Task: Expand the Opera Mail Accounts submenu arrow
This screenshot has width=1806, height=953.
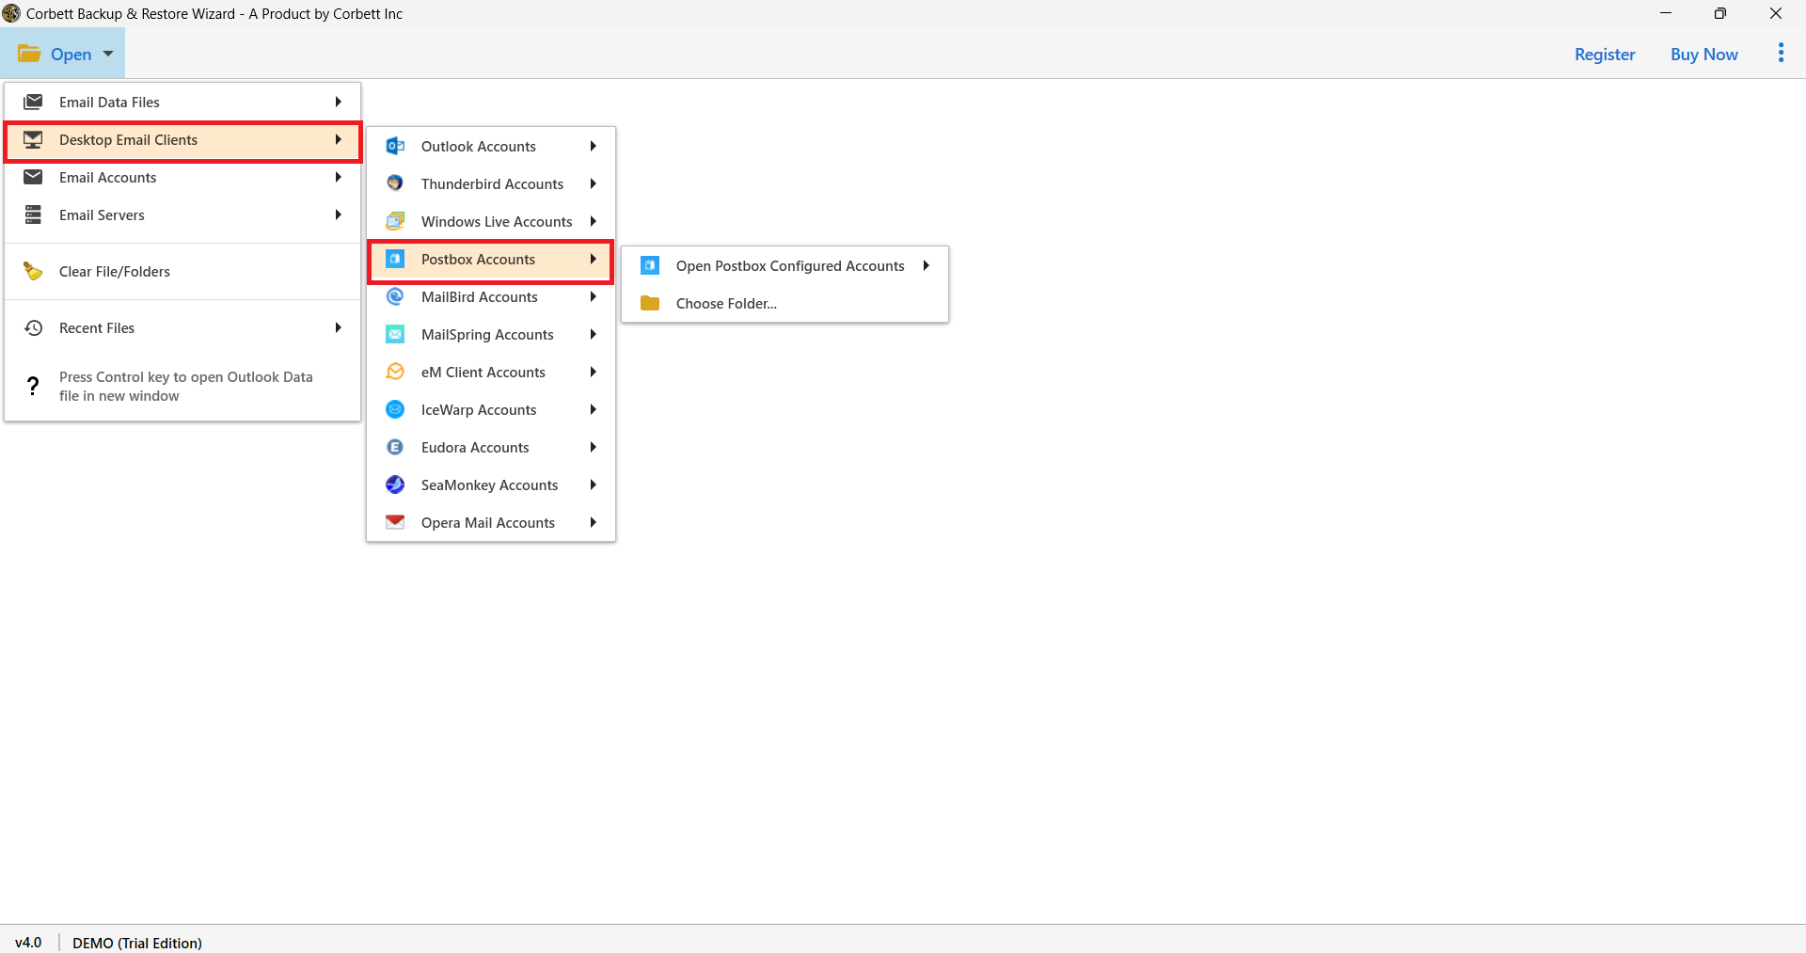Action: (x=594, y=522)
